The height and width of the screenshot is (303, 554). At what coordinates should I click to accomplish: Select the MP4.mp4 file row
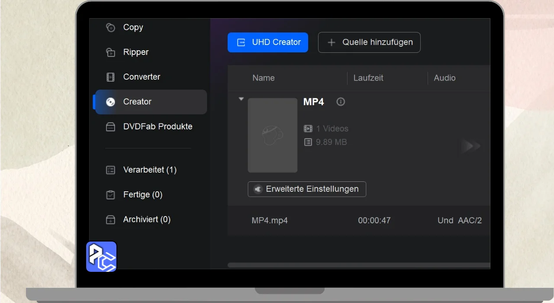tap(359, 221)
